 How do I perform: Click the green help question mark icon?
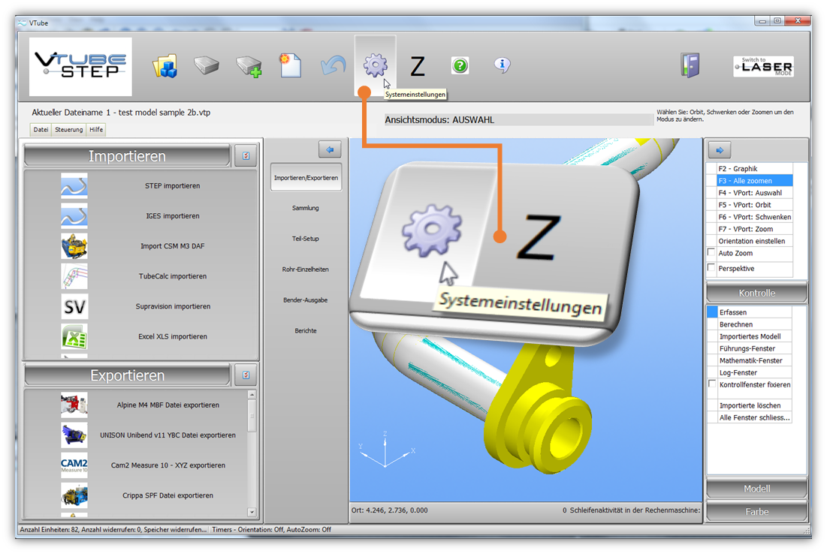point(460,66)
